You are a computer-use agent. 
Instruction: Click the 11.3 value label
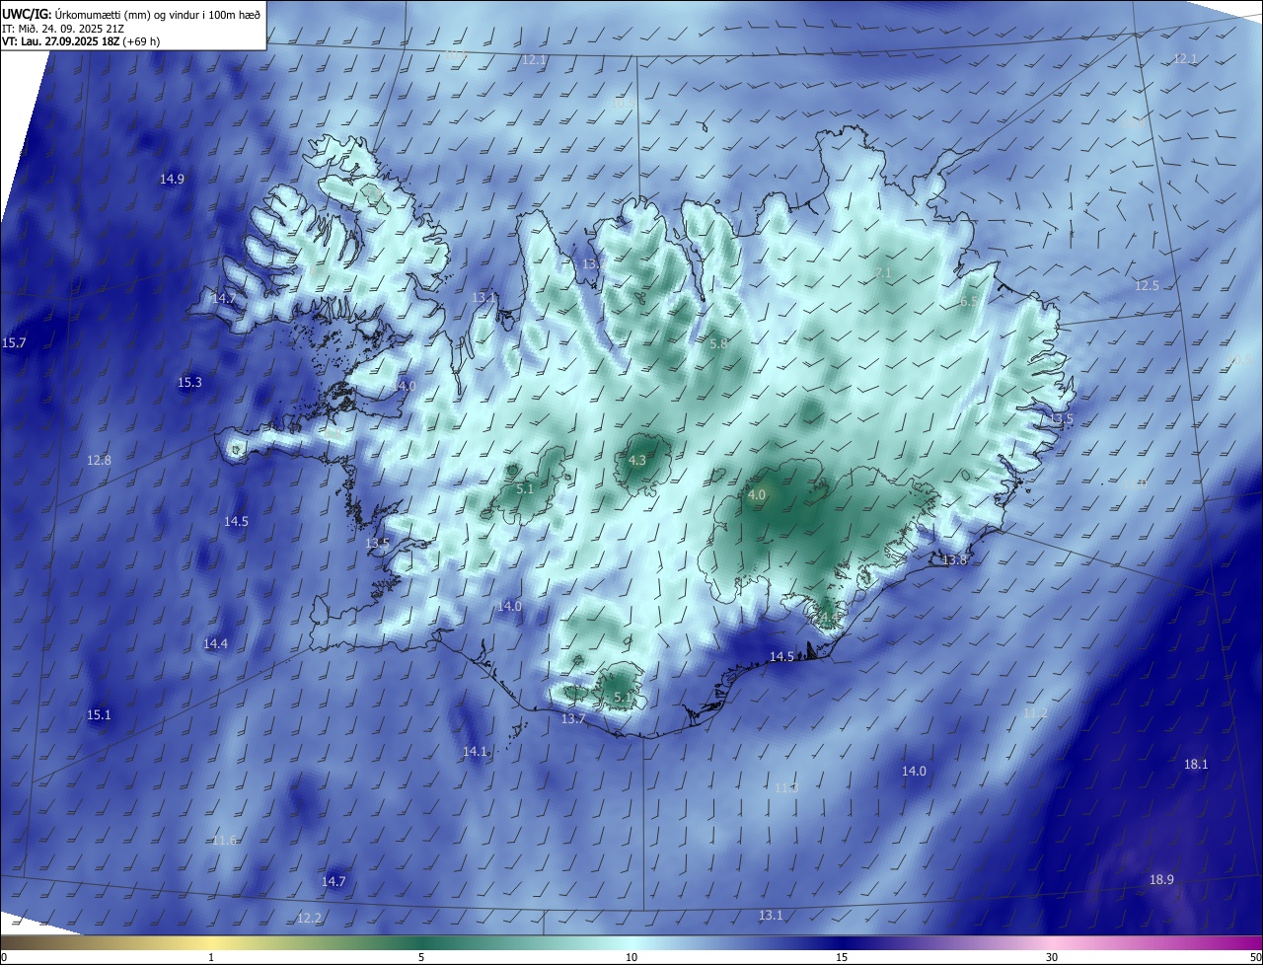tap(785, 787)
